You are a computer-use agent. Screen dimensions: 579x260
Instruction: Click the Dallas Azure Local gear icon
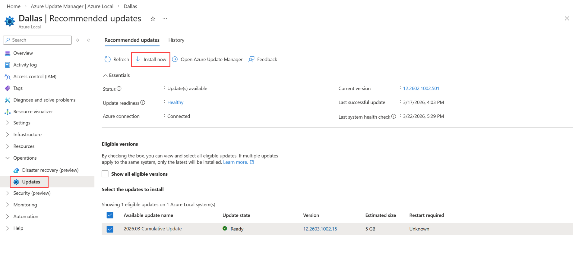point(10,21)
